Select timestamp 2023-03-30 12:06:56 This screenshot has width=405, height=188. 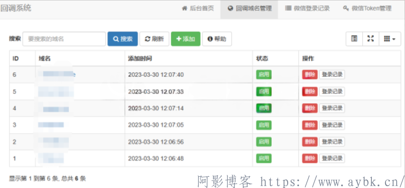point(156,142)
